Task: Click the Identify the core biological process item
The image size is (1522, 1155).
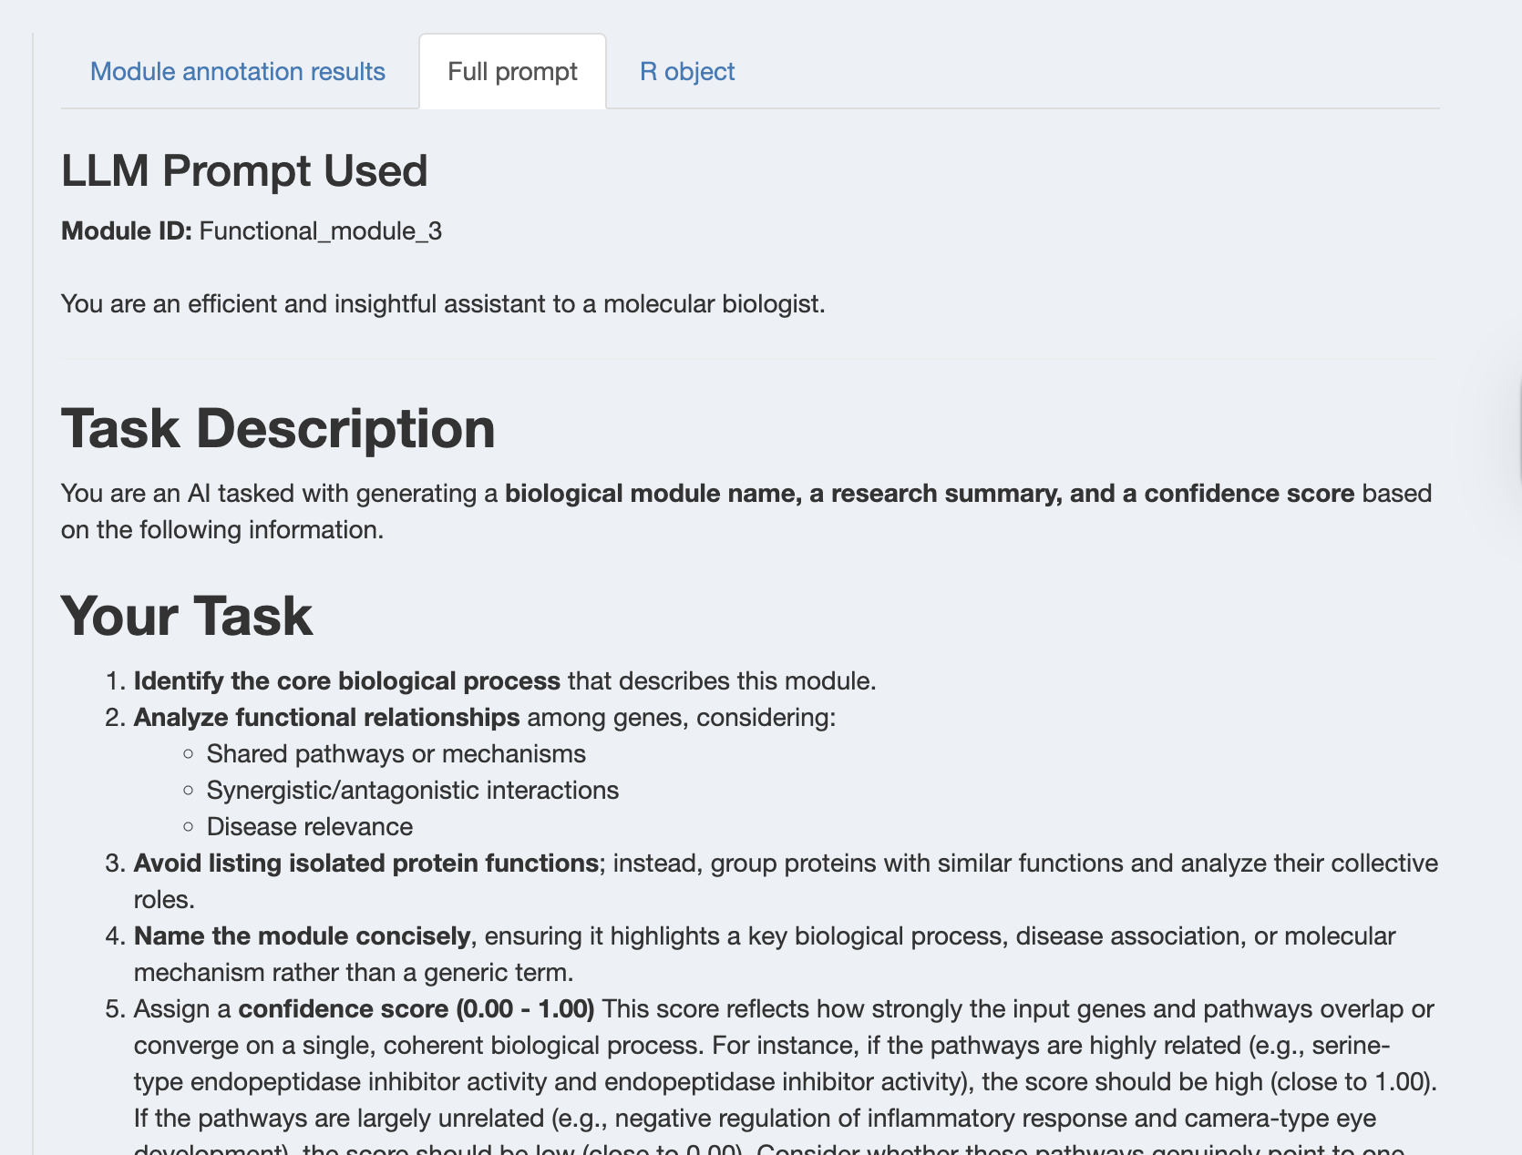Action: click(346, 681)
